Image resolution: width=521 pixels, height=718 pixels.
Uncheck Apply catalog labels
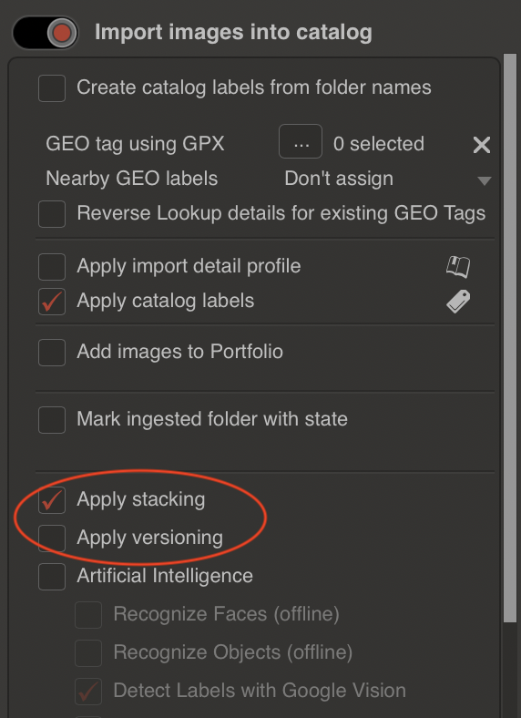coord(52,302)
